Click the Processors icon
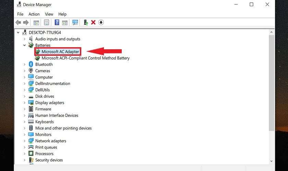This screenshot has height=171, width=288. point(31,154)
